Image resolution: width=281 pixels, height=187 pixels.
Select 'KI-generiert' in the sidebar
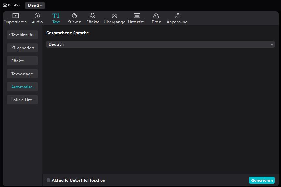click(x=22, y=48)
